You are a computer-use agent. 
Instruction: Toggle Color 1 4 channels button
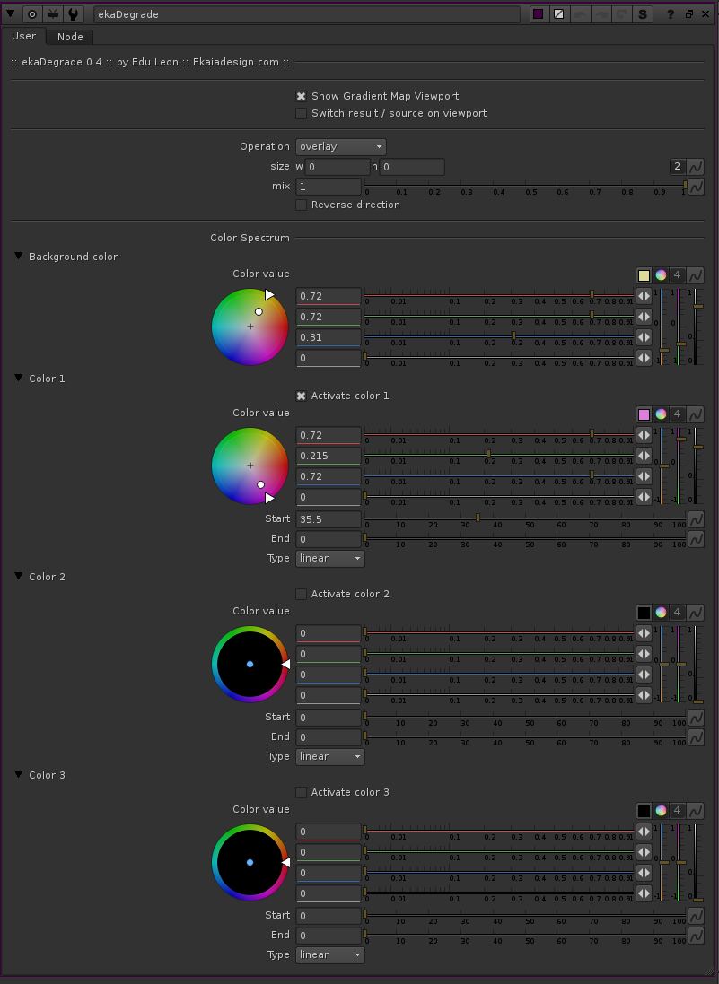pyautogui.click(x=677, y=414)
